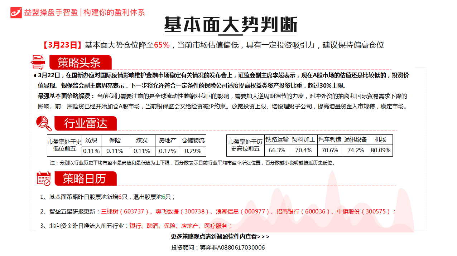Click the magnifier icon beside 行业雷达

tap(44, 123)
